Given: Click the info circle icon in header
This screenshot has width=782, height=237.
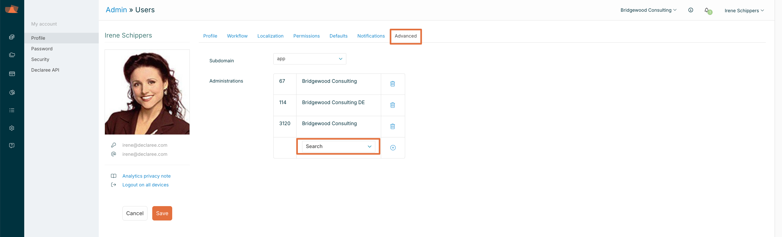Looking at the screenshot, I should coord(690,10).
